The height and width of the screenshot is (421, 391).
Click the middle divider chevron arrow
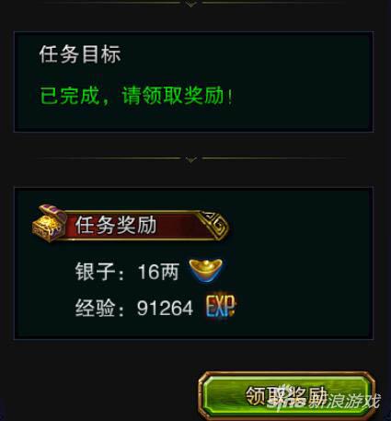[x=191, y=159]
